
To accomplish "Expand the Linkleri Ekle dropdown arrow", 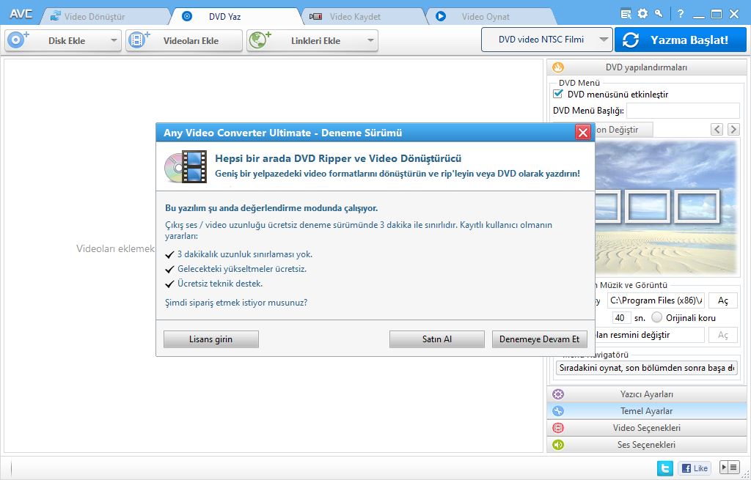I will pyautogui.click(x=370, y=41).
